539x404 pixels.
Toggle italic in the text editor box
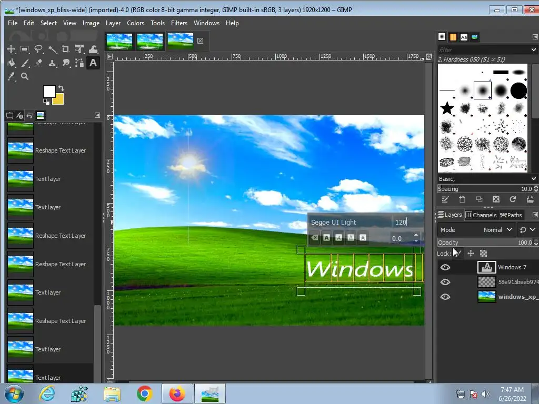(338, 238)
